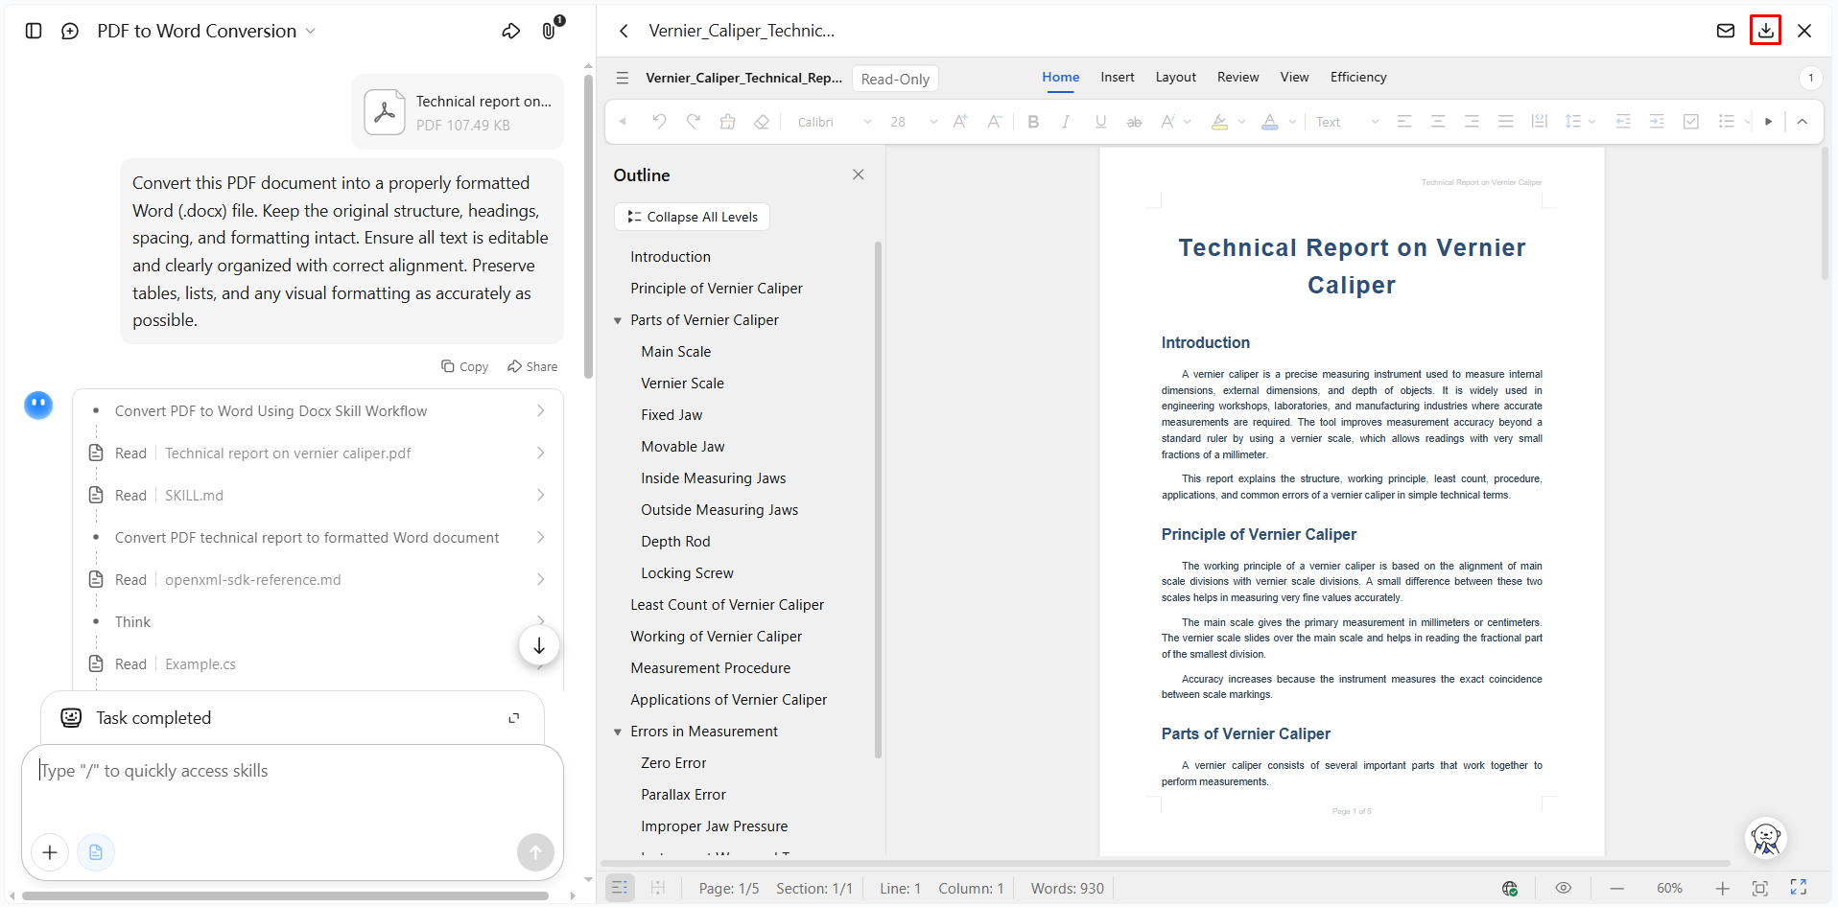Toggle the checkbox list icon in toolbar
The width and height of the screenshot is (1838, 907).
tap(1691, 122)
